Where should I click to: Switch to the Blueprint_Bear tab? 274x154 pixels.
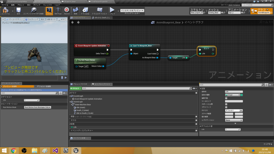click(x=70, y=2)
